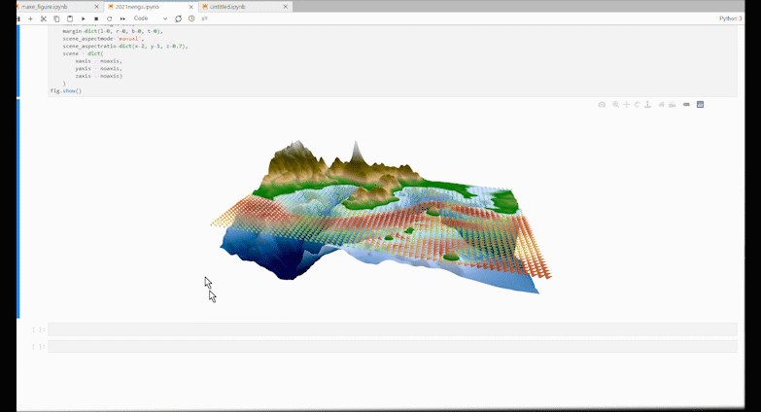Screen dimensions: 761x412
Task: Paste cell from clipboard
Action: 70,18
